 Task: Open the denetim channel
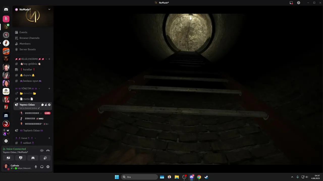tap(33, 93)
